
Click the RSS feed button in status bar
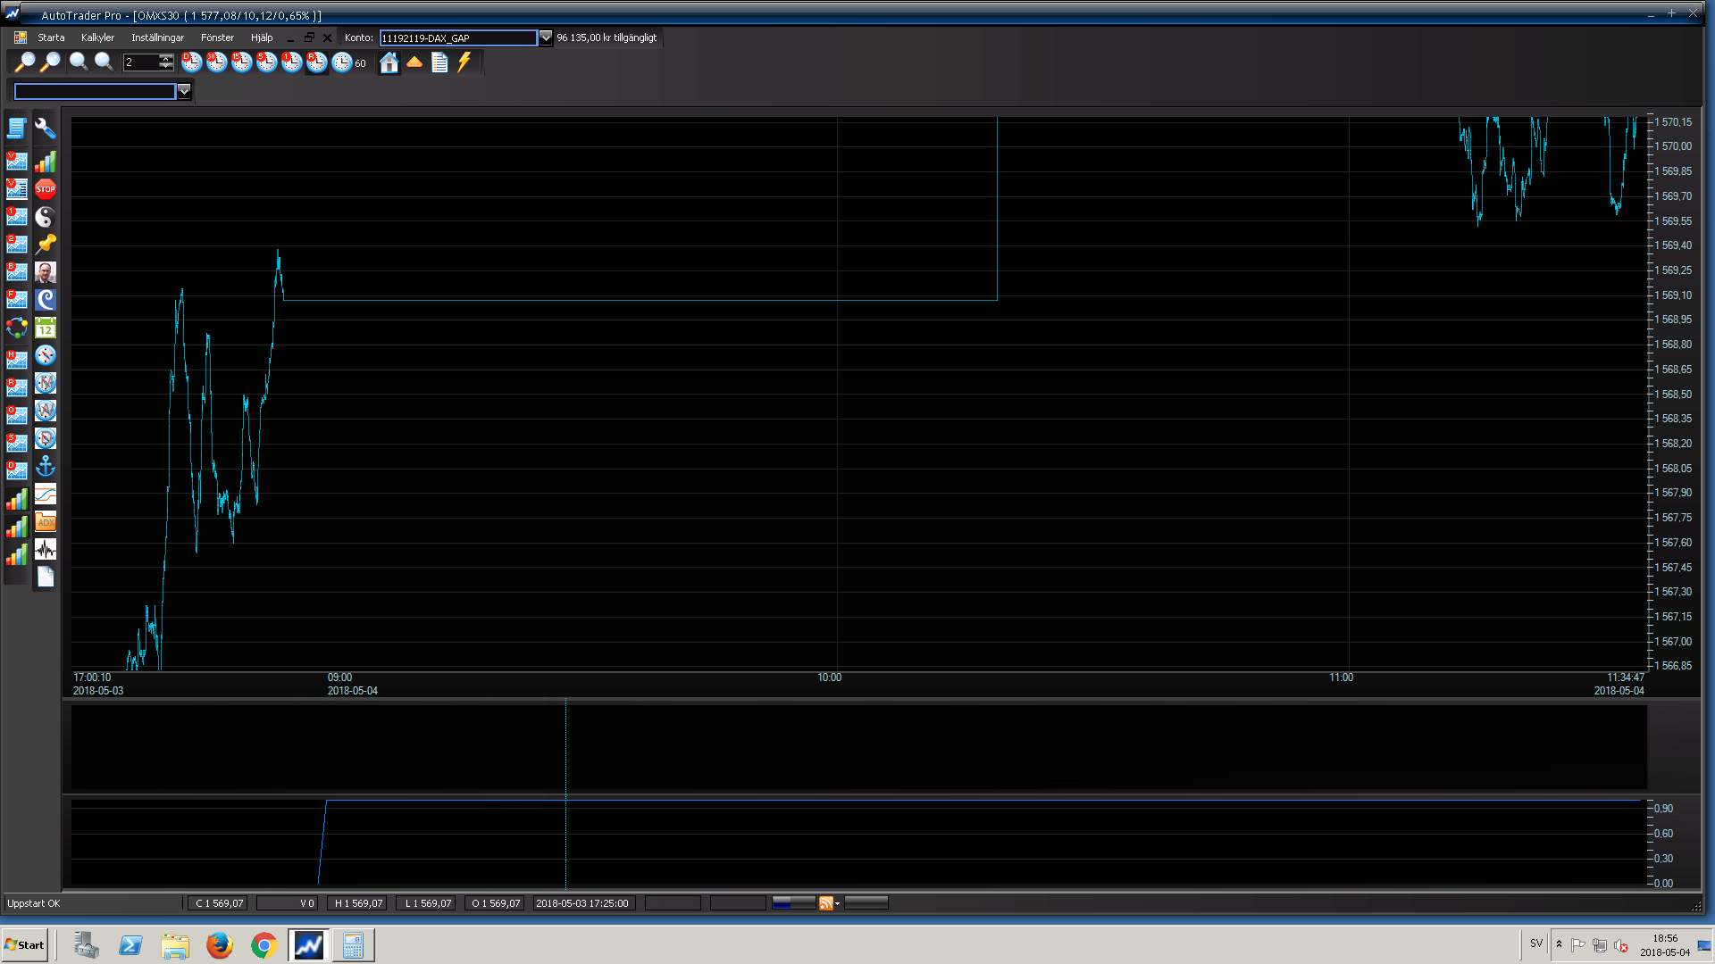point(826,903)
